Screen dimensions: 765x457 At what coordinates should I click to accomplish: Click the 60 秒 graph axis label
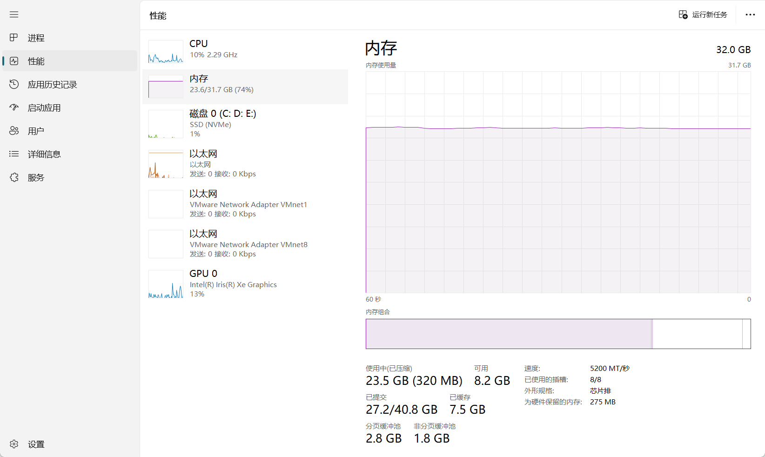(x=373, y=299)
